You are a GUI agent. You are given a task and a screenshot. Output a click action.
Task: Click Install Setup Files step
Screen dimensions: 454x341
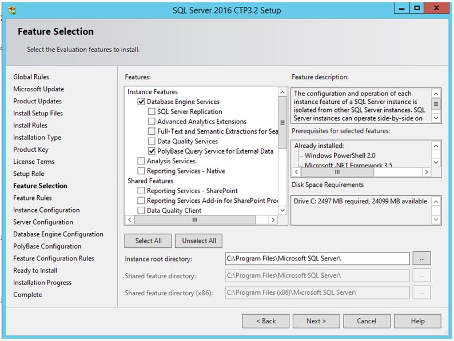tap(38, 113)
